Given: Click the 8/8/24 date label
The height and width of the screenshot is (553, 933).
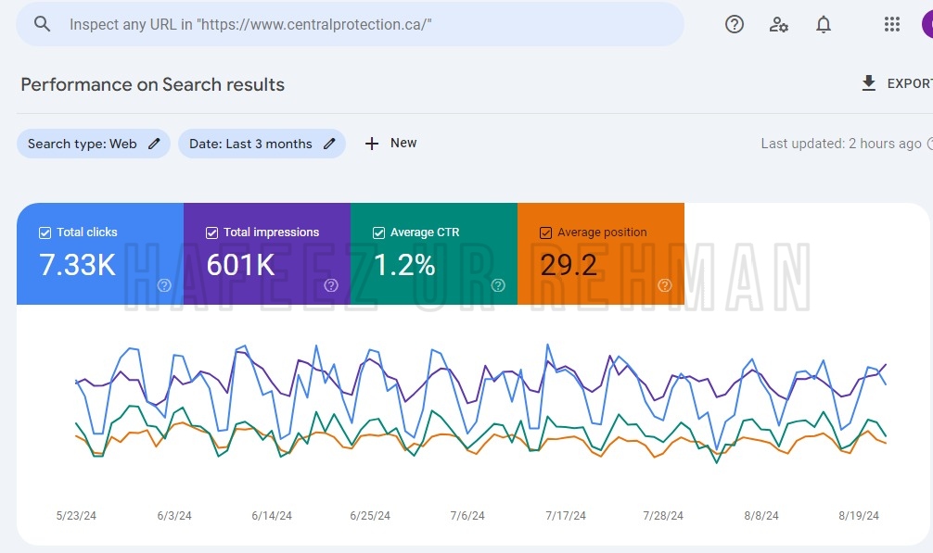Looking at the screenshot, I should pos(761,516).
